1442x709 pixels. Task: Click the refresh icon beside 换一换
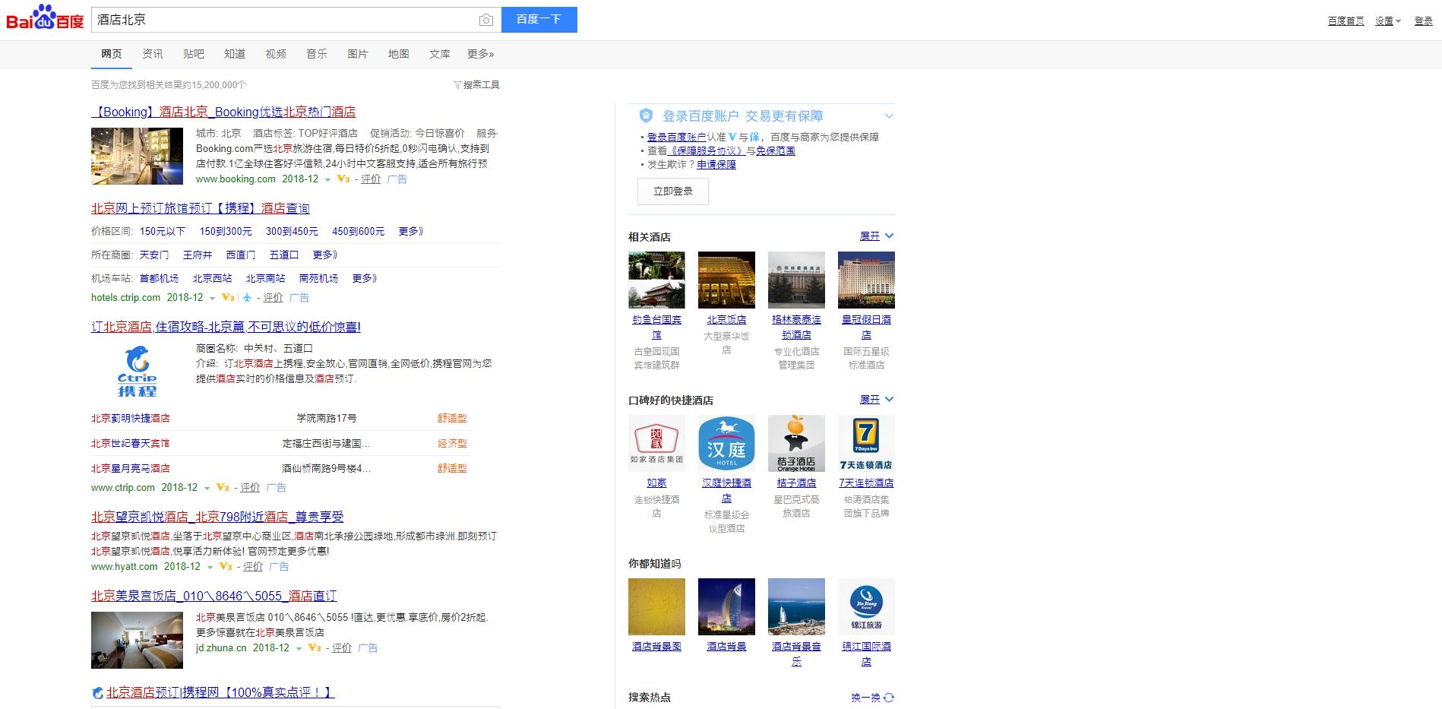point(889,698)
